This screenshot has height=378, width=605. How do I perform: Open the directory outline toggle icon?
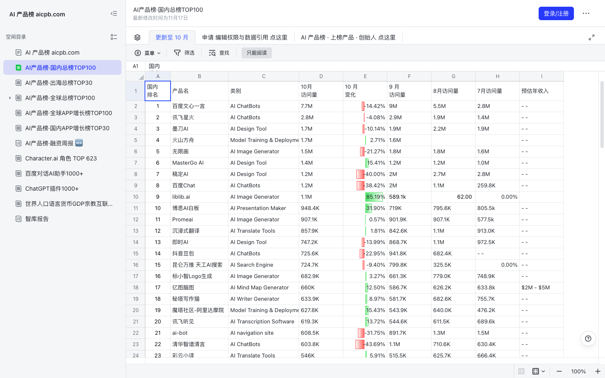[x=114, y=37]
